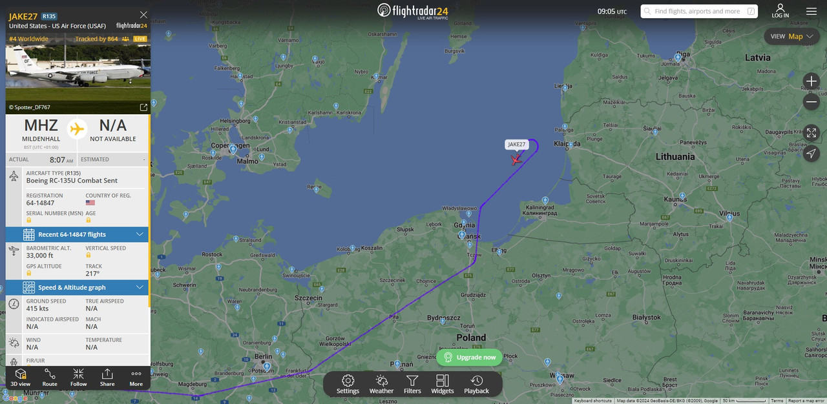Image resolution: width=827 pixels, height=404 pixels.
Task: Zoom out of the map
Action: [x=811, y=102]
